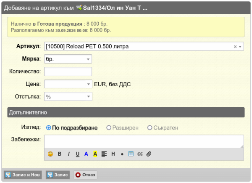Apply heading style with H icon
The width and height of the screenshot is (252, 183).
[113, 154]
